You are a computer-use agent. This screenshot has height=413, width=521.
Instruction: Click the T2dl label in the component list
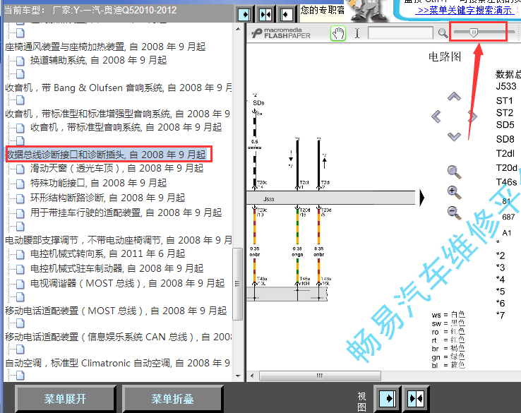point(505,153)
